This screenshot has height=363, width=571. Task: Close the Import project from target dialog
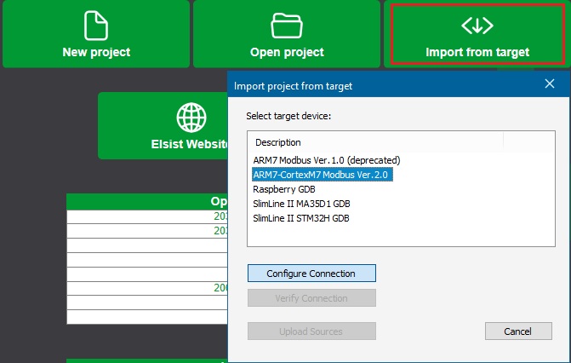tap(550, 84)
